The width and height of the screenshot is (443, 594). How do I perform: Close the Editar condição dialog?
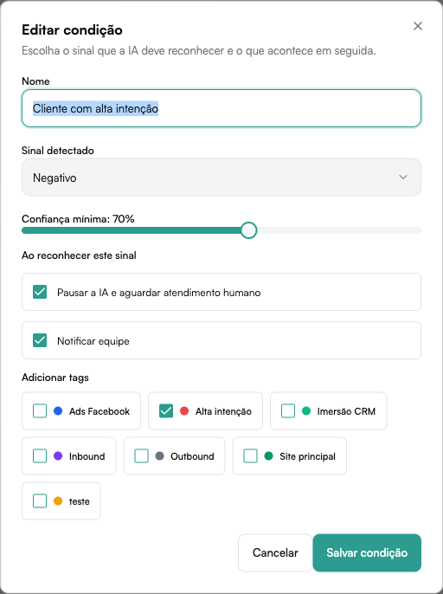418,26
